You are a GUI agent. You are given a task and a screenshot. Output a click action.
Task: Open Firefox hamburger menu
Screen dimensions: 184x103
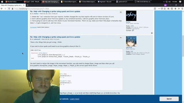pos(182,9)
